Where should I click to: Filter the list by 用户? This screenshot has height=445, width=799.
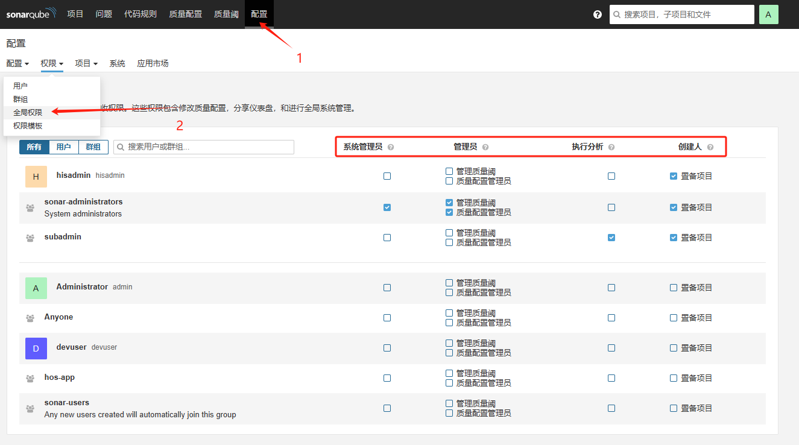pyautogui.click(x=64, y=147)
